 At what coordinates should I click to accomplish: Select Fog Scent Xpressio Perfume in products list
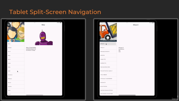click(x=108, y=90)
